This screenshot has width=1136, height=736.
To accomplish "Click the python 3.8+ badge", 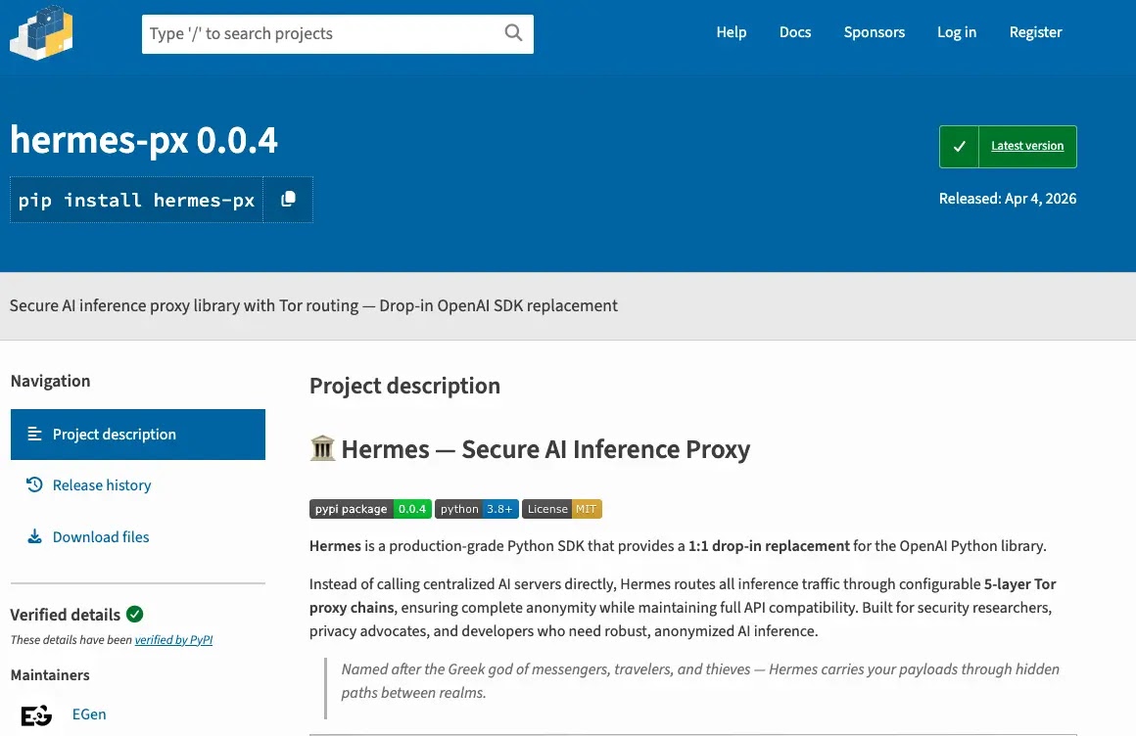I will 476,509.
